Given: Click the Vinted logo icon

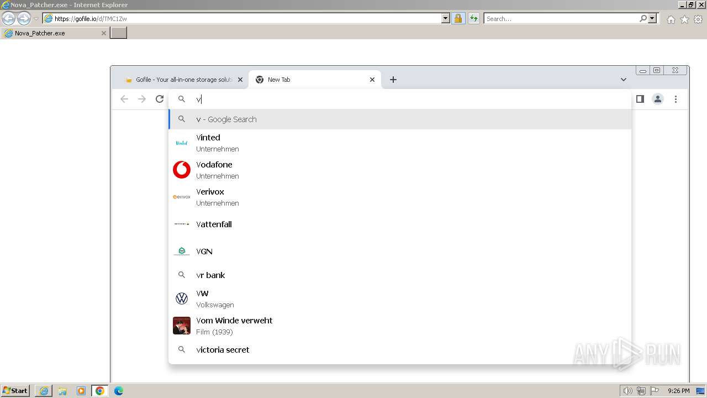Looking at the screenshot, I should click(x=182, y=143).
